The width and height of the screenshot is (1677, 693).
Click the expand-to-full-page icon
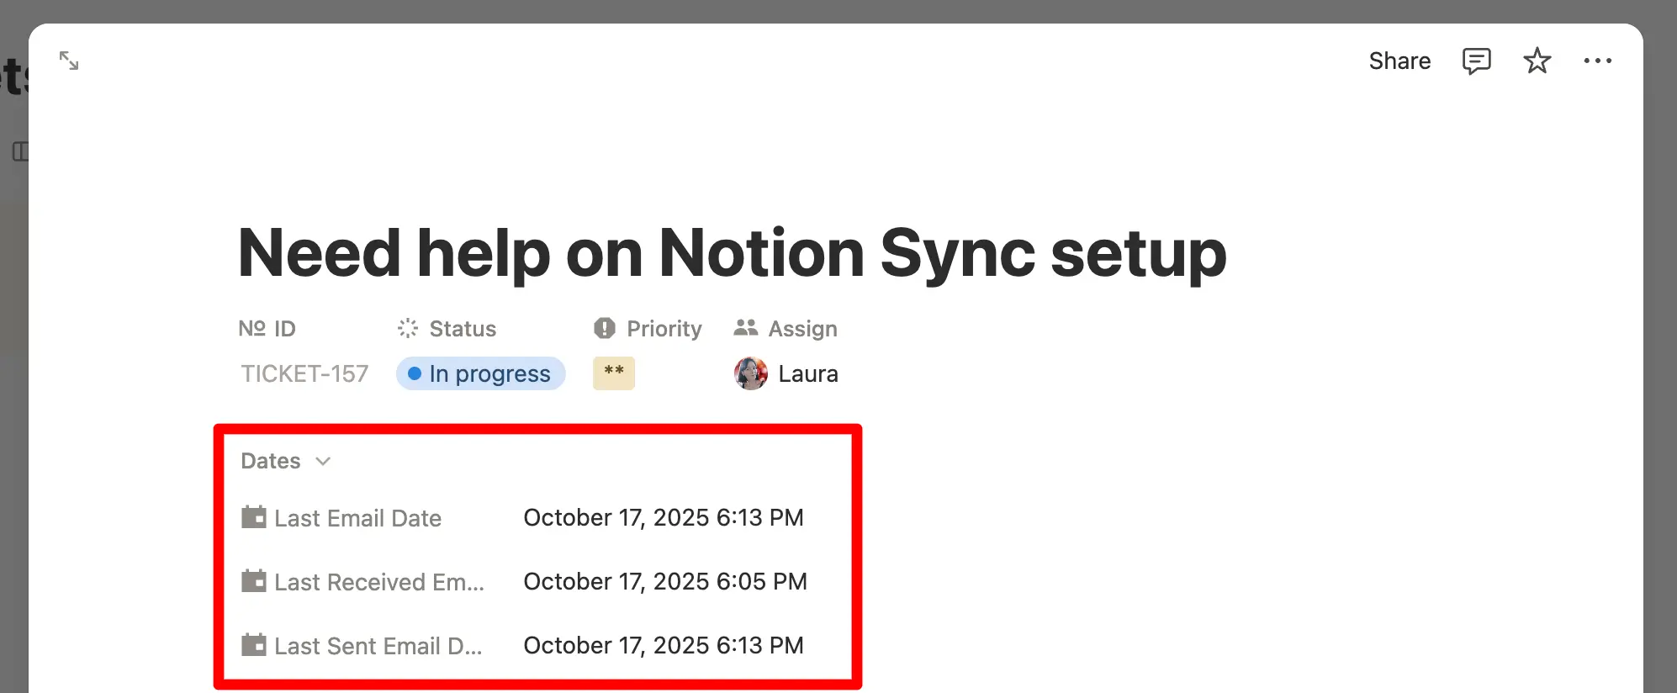click(x=68, y=60)
